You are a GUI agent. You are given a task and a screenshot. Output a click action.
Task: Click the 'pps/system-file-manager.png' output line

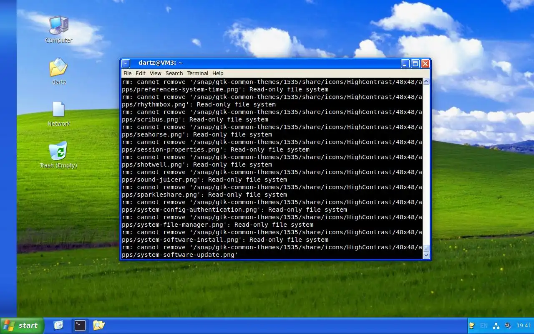(218, 225)
